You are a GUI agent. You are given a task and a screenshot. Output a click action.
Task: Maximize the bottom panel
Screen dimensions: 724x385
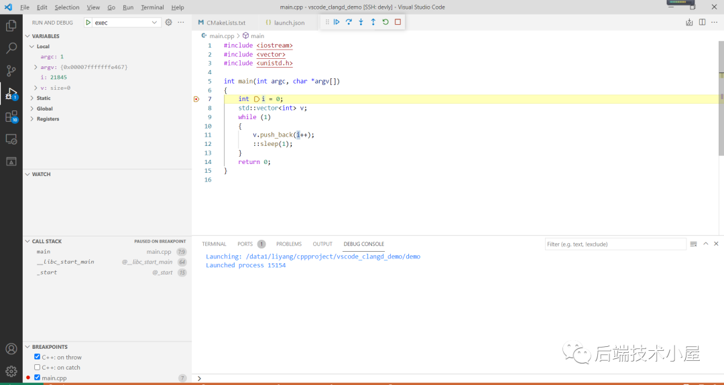705,244
